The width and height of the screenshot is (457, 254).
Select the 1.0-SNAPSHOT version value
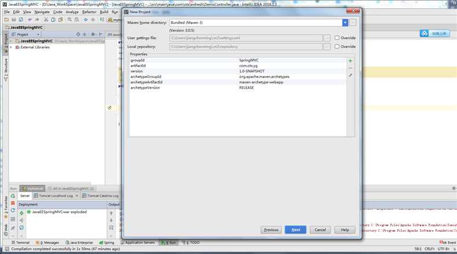coord(252,71)
